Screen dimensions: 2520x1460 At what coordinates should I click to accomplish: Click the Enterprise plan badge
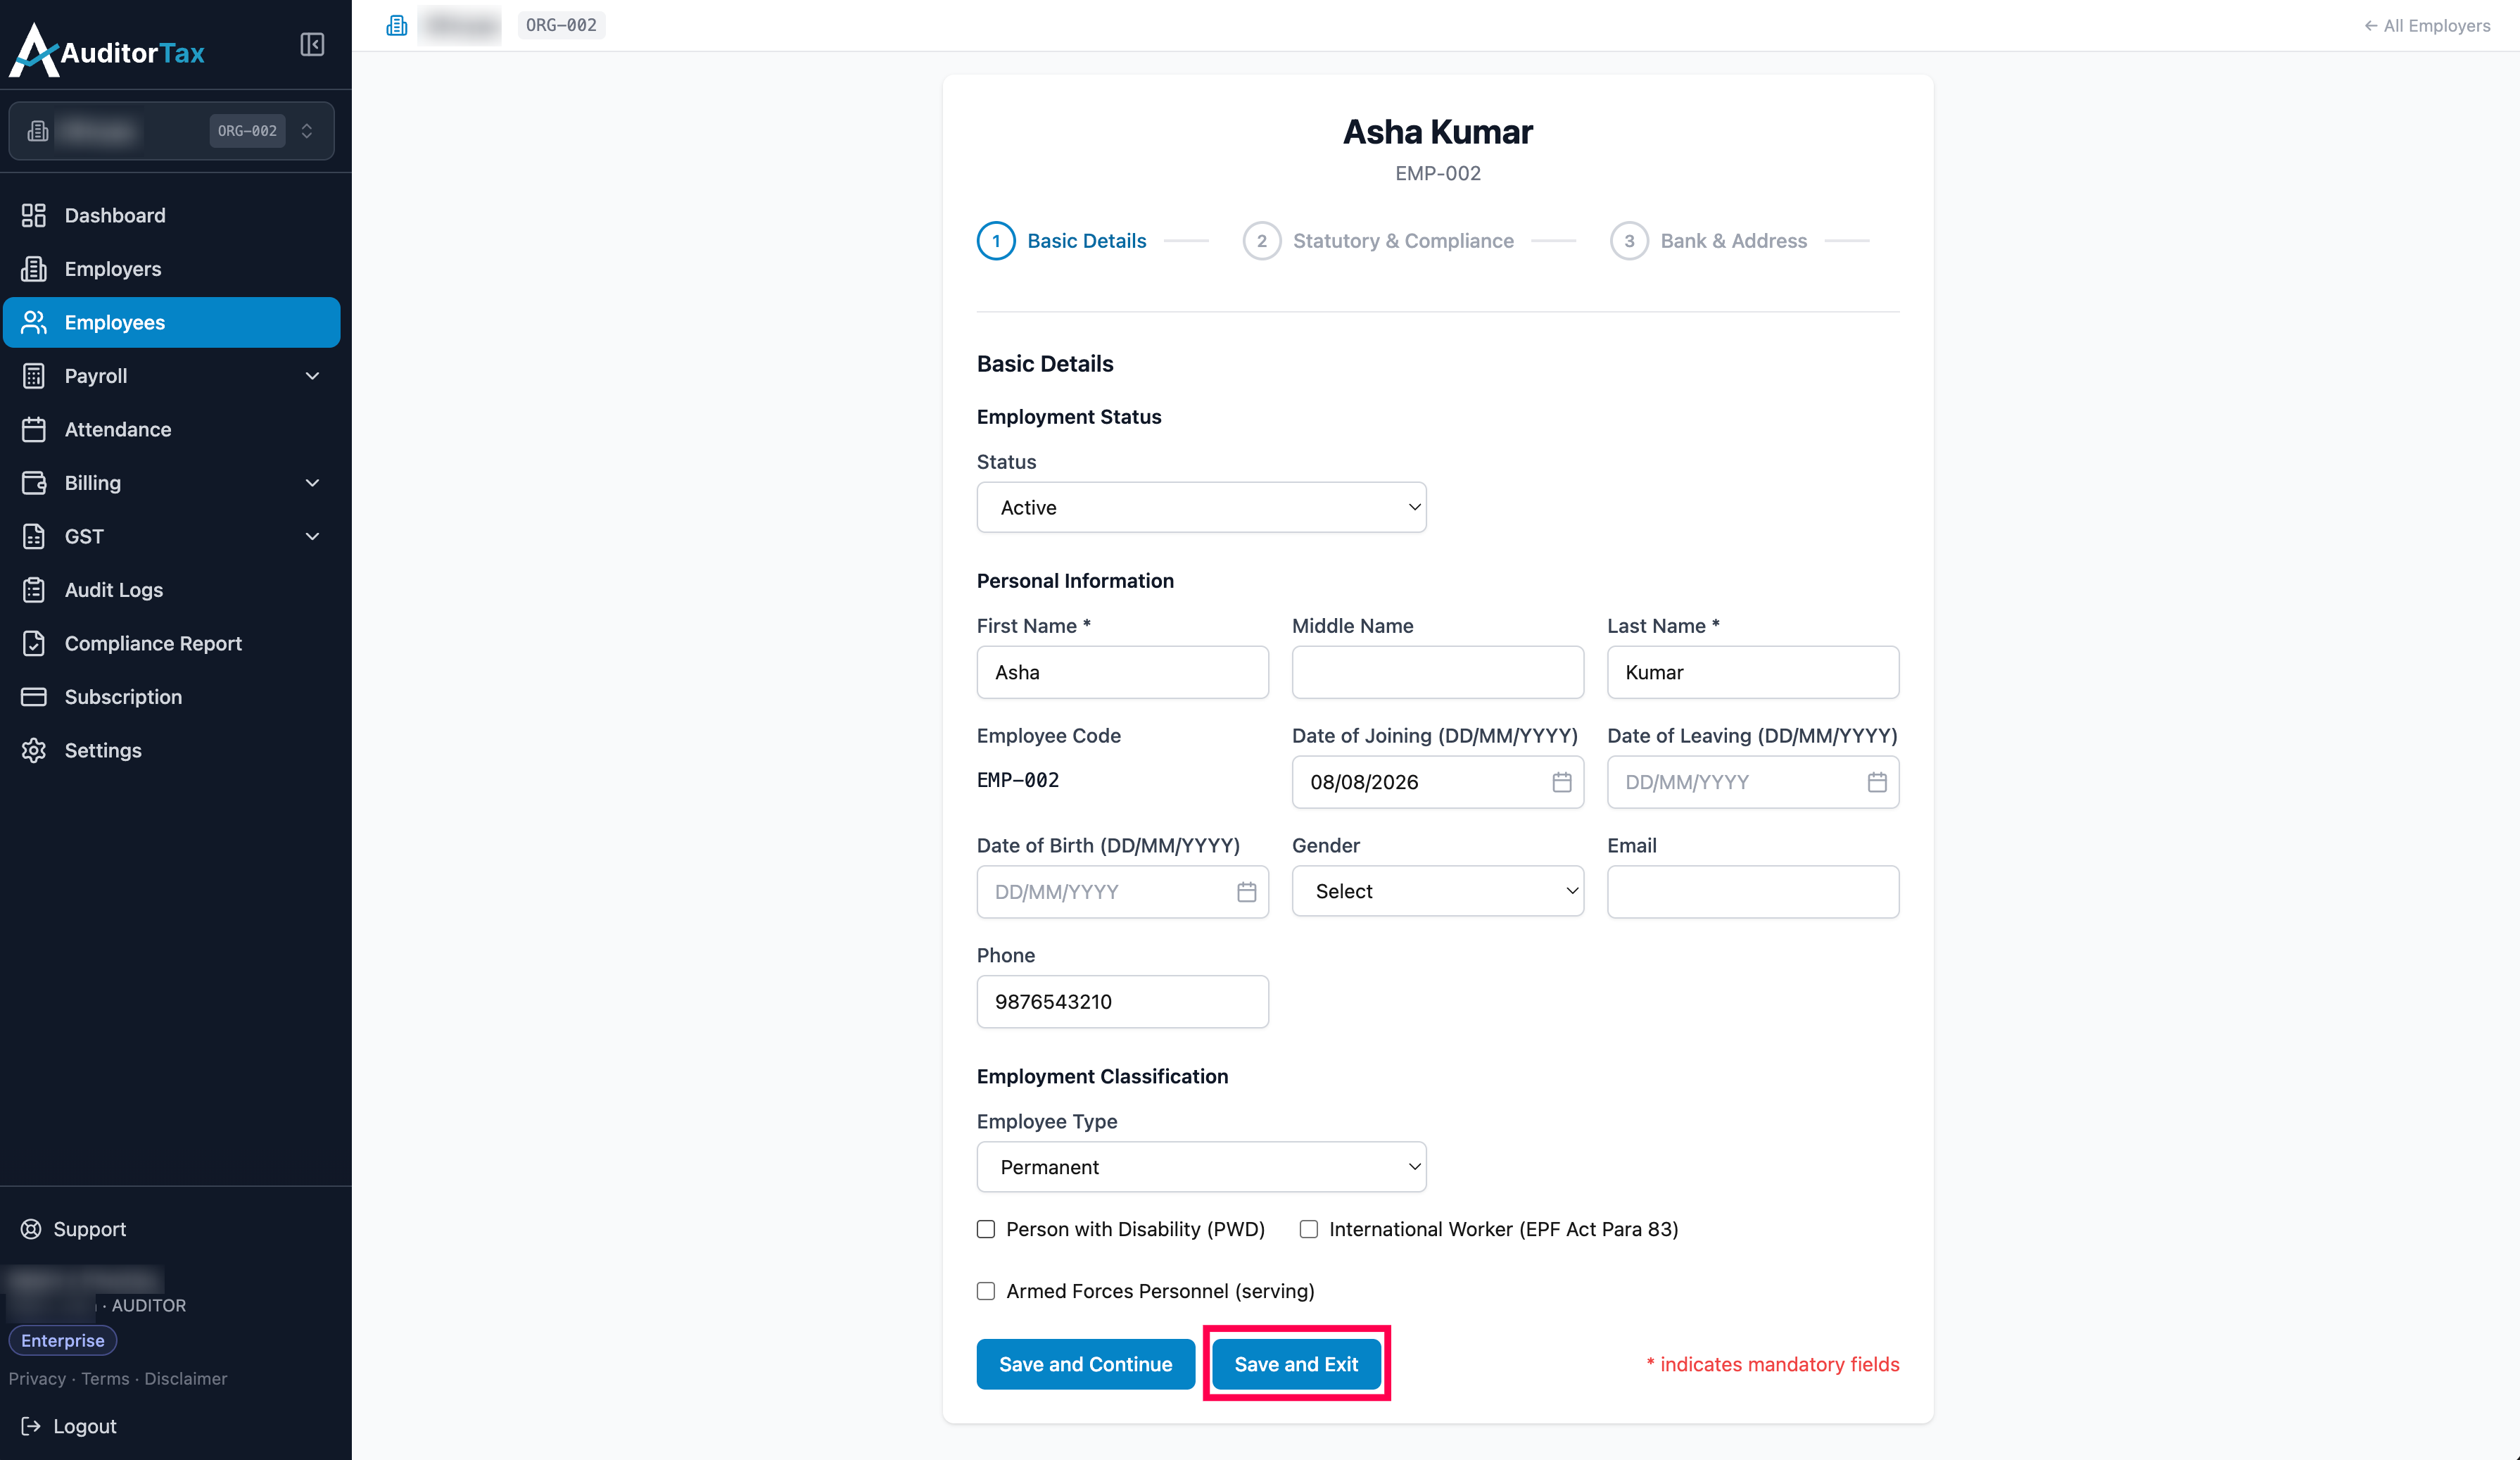[63, 1341]
